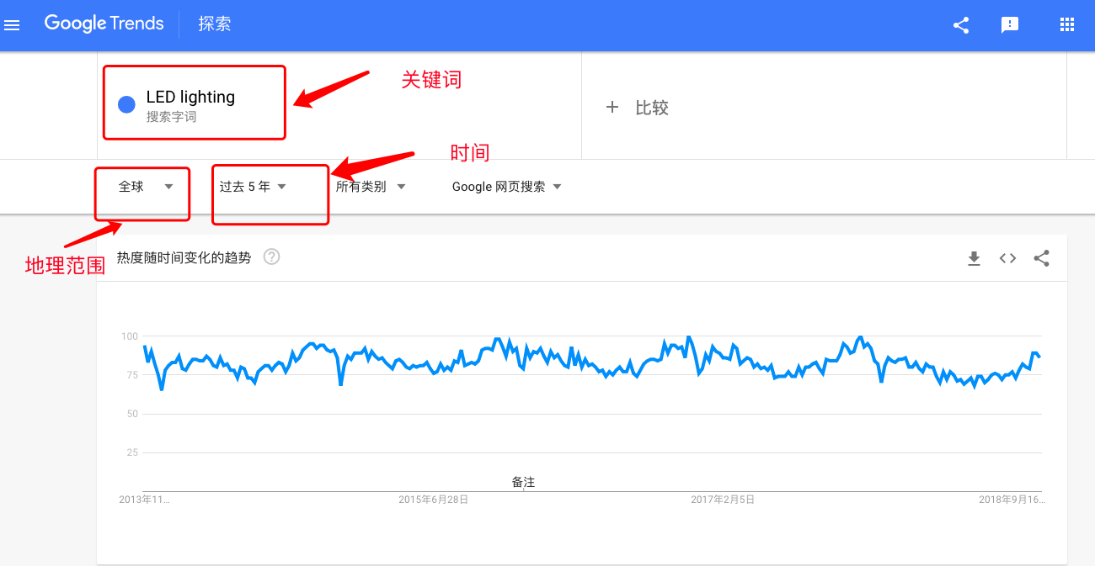Click the 50 value on chart y-axis
The height and width of the screenshot is (566, 1095).
click(132, 414)
